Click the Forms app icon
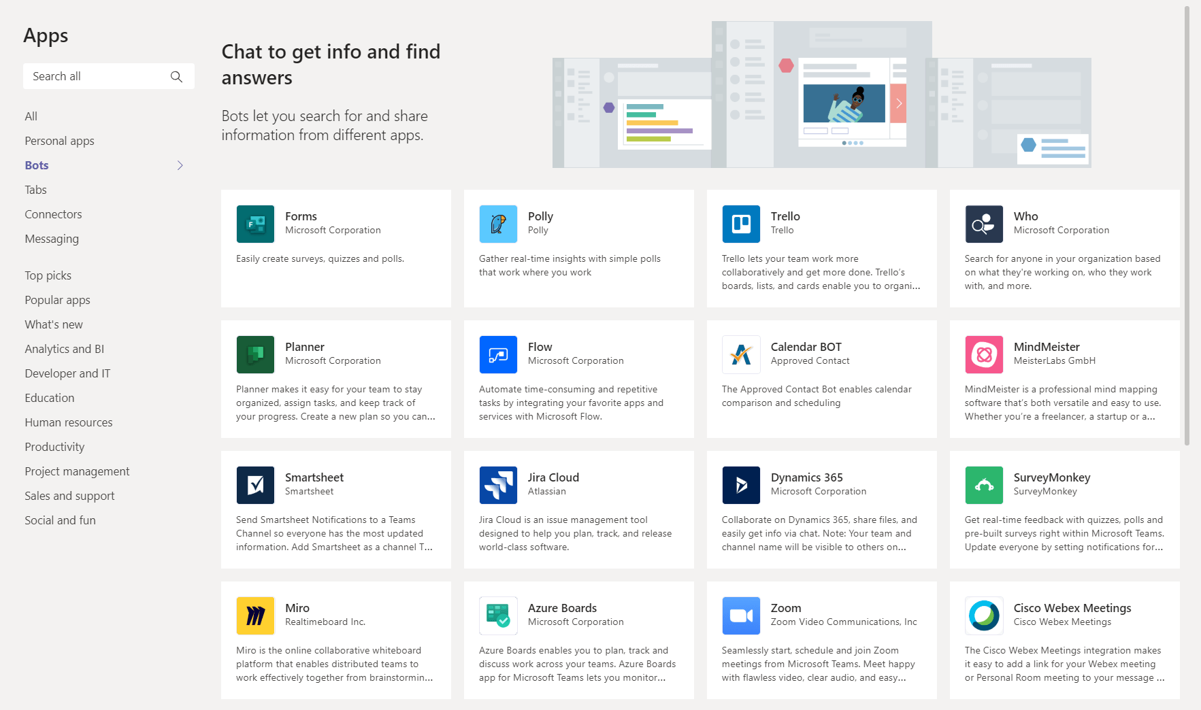This screenshot has height=710, width=1201. coord(255,224)
